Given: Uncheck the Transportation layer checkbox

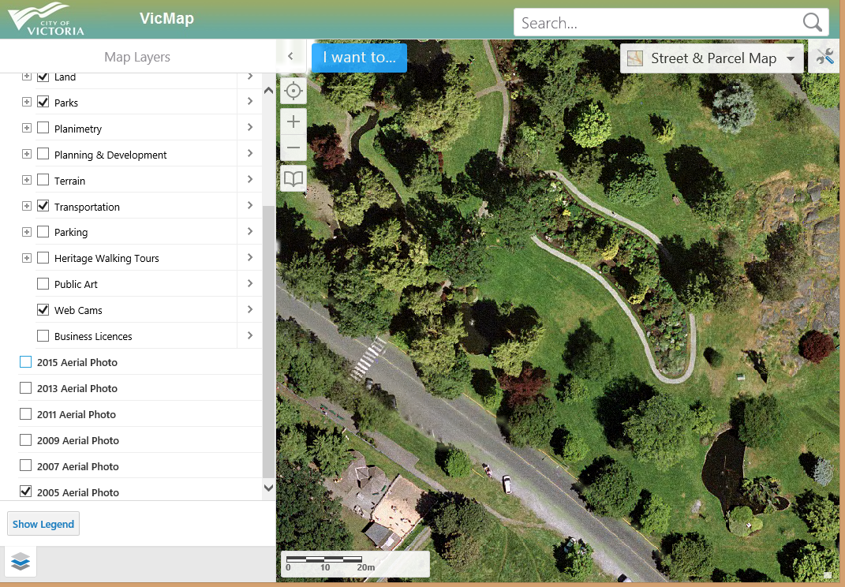Looking at the screenshot, I should coord(43,206).
